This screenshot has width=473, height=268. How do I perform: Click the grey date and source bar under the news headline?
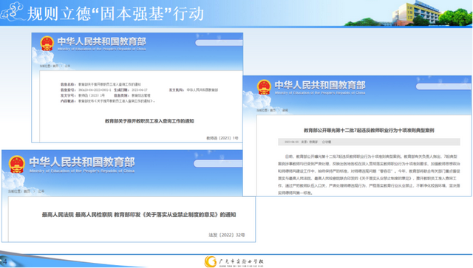pyautogui.click(x=369, y=142)
